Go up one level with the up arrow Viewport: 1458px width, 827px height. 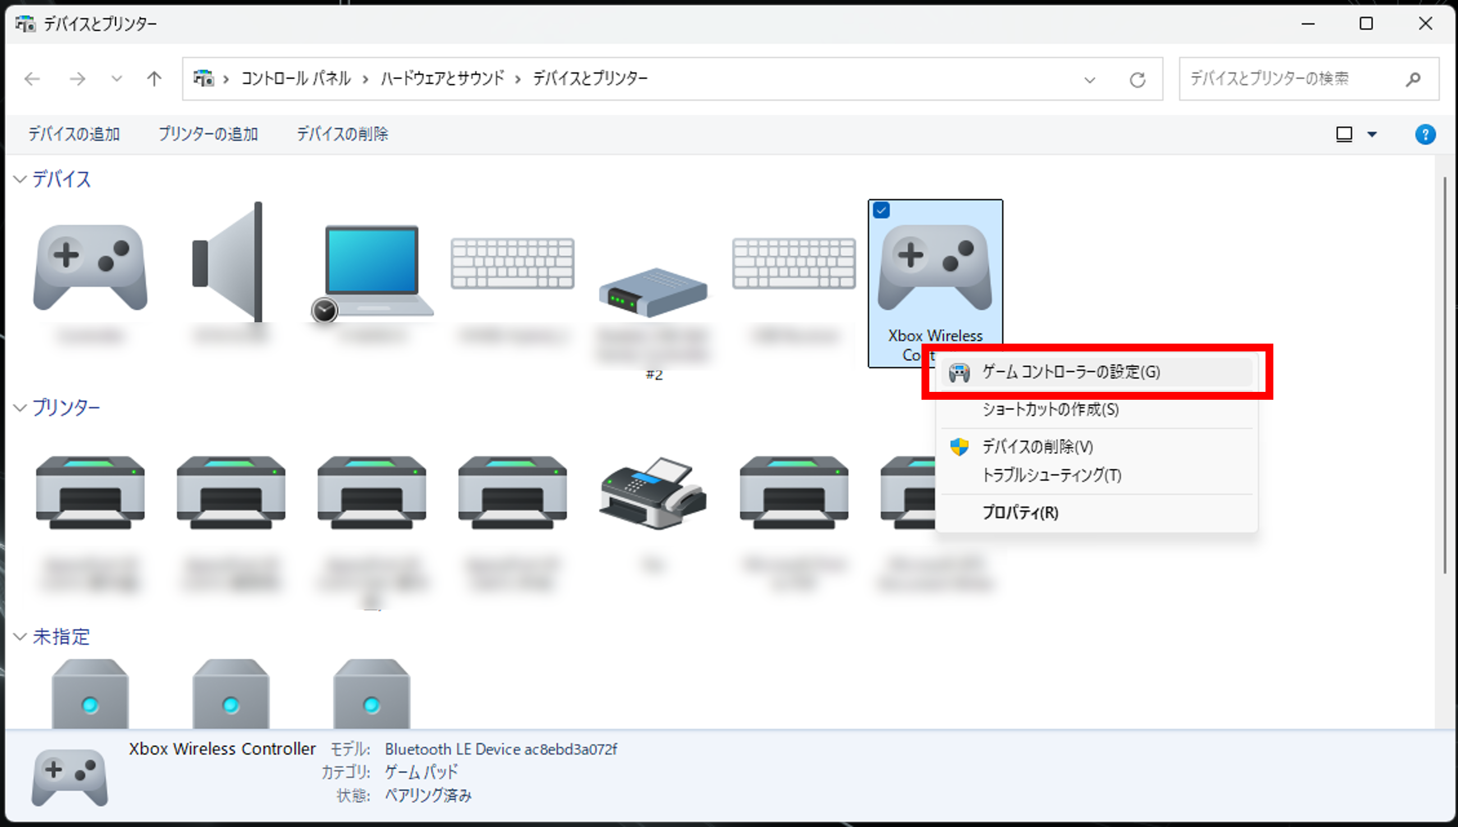click(x=153, y=79)
